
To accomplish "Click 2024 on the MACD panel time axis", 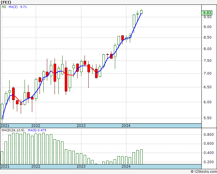I will tap(126, 166).
